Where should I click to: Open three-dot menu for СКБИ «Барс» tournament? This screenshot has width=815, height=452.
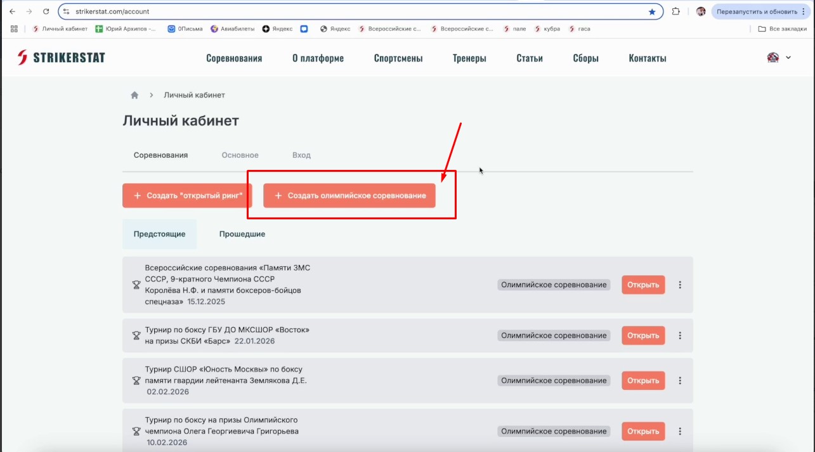(680, 335)
